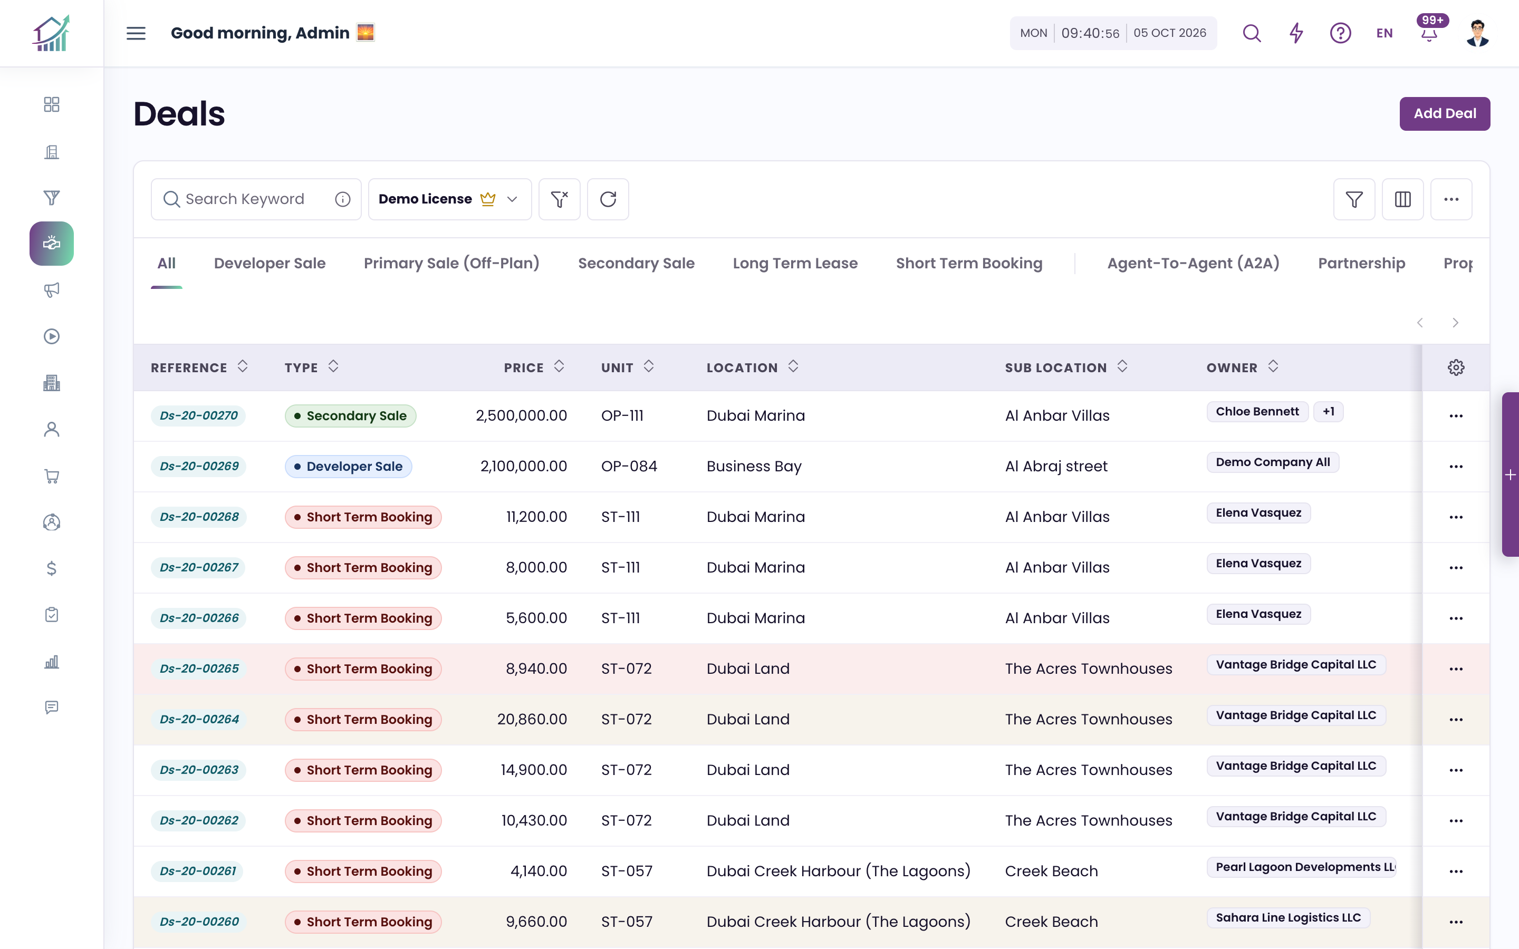Open the hamburger menu

coord(136,33)
